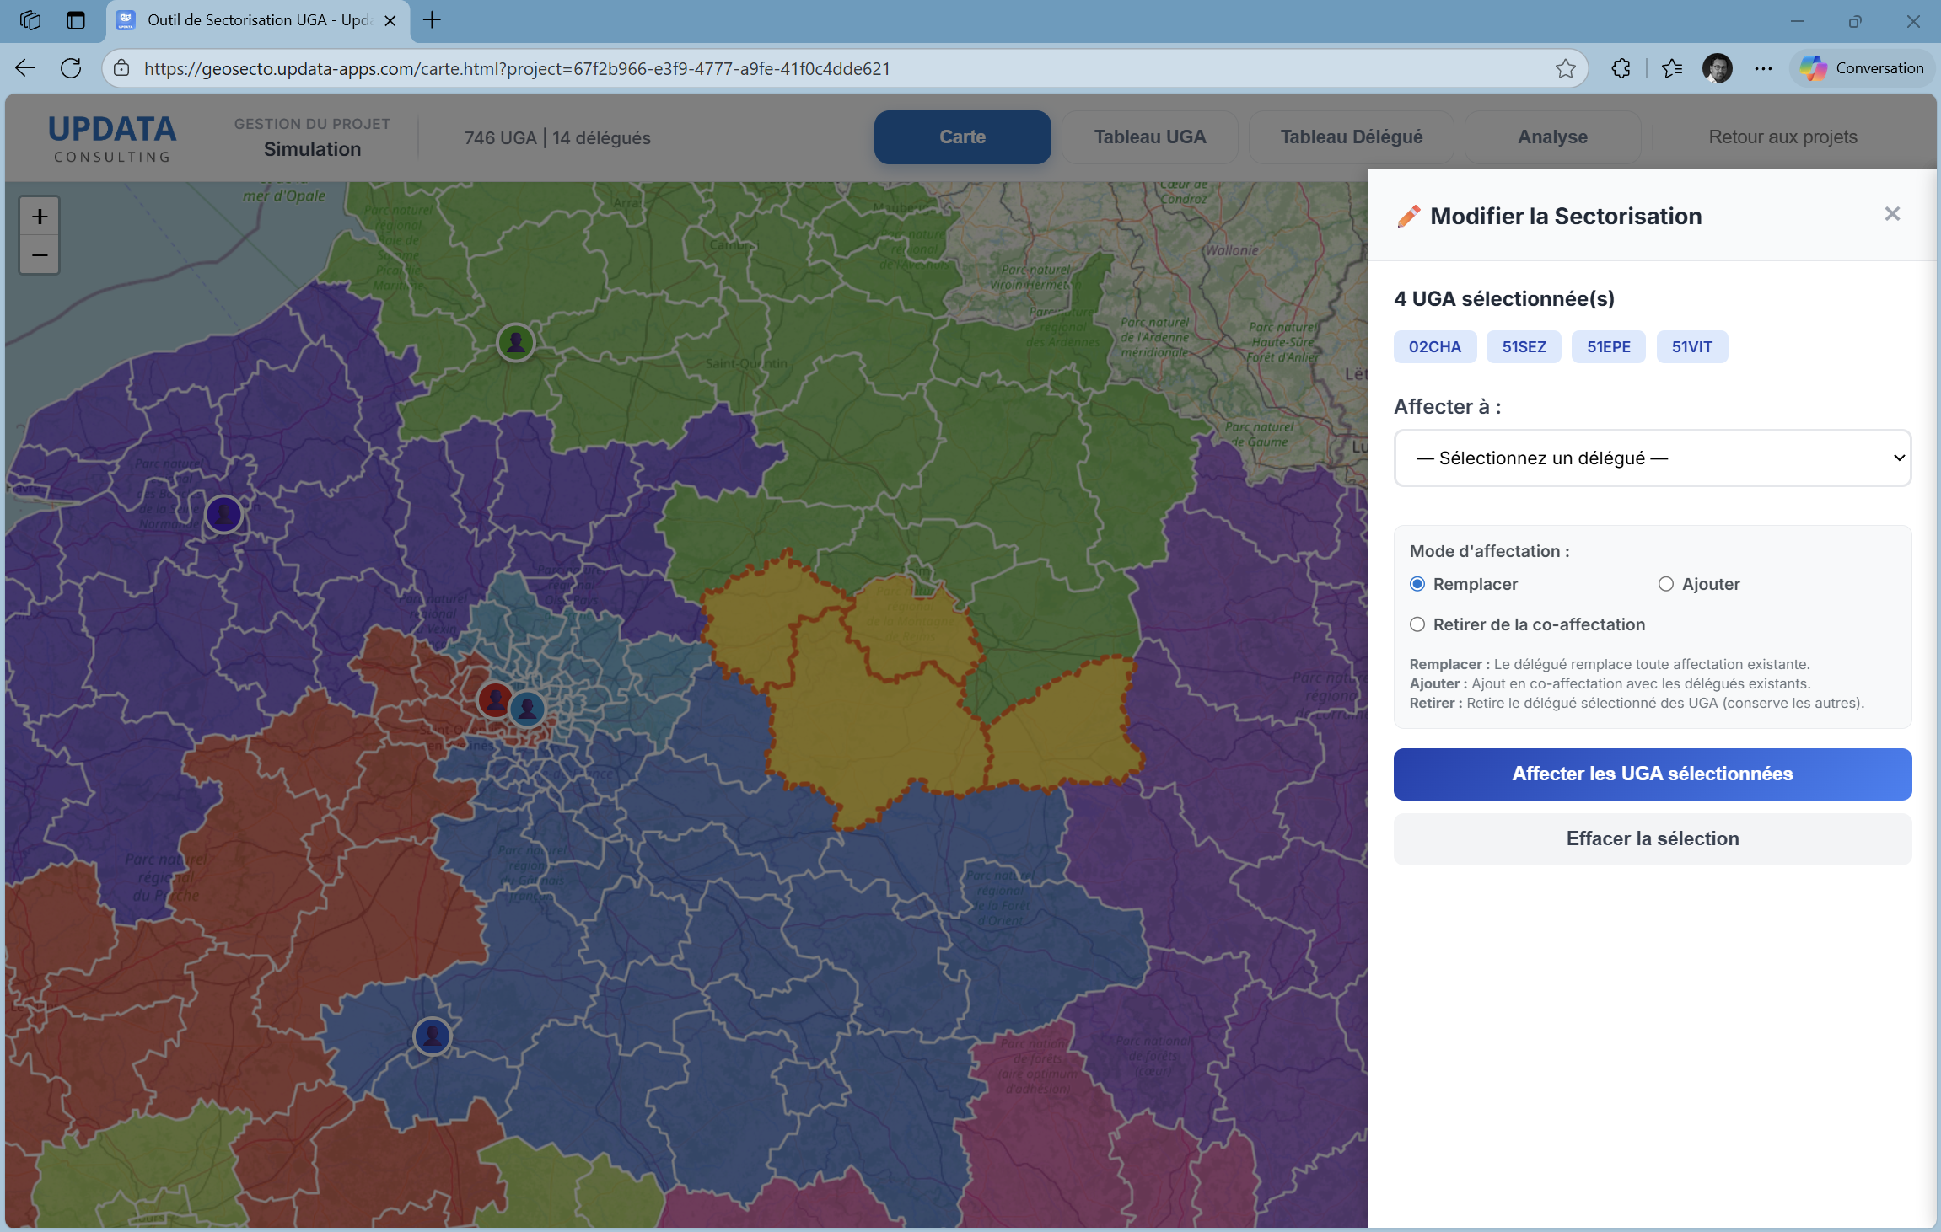Select the Remplacer affectation mode
This screenshot has height=1232, width=1941.
1417,583
